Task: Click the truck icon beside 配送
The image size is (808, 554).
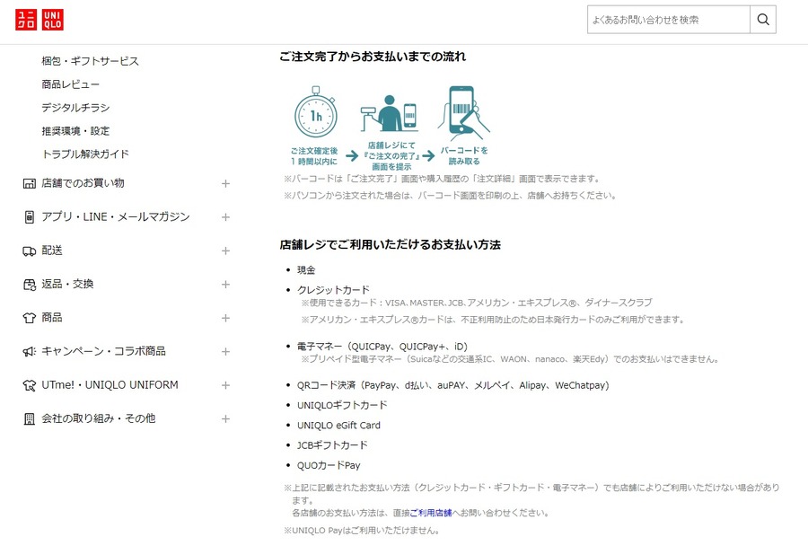Action: (29, 251)
